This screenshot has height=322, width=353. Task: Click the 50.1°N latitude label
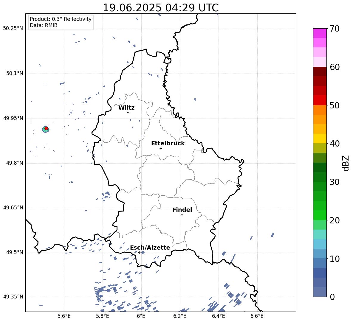(x=14, y=74)
